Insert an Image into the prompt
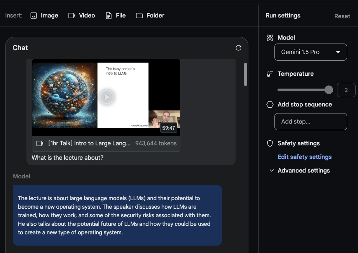 (44, 16)
